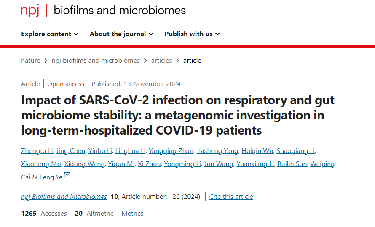This screenshot has width=375, height=227.
Task: Open npj Biofilms and Microbiomes journal citation link
Action: (64, 197)
